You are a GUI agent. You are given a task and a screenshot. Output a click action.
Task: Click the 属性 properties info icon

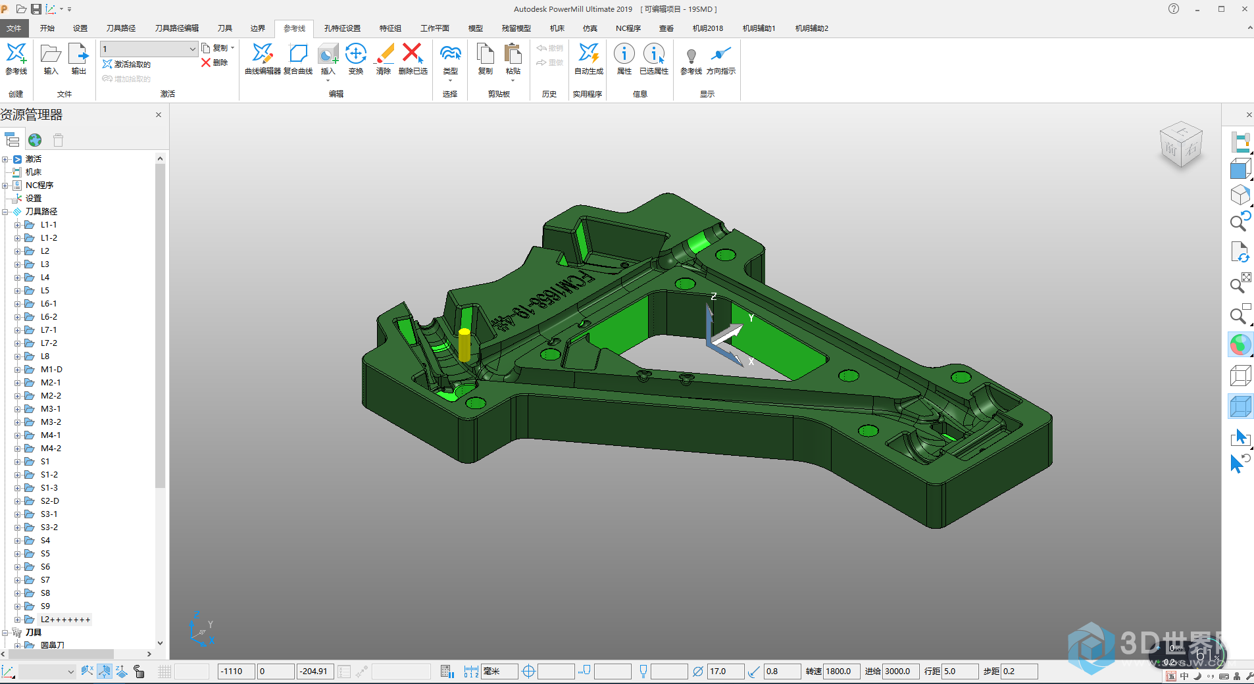(624, 54)
